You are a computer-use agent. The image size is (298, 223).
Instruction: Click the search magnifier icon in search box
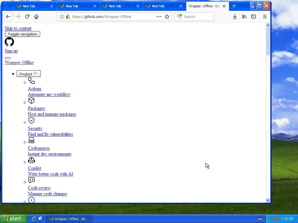coord(179,17)
